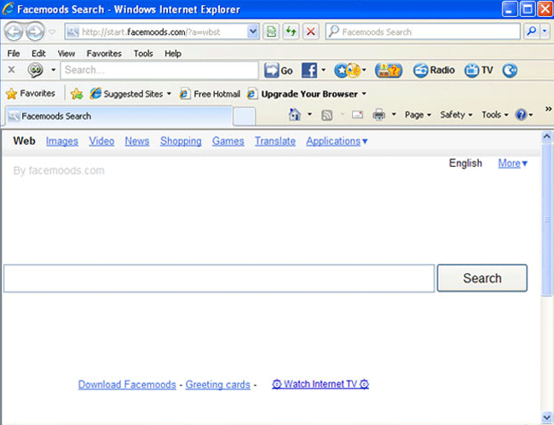Click the red Stop loading icon
The image size is (554, 425).
click(x=311, y=32)
